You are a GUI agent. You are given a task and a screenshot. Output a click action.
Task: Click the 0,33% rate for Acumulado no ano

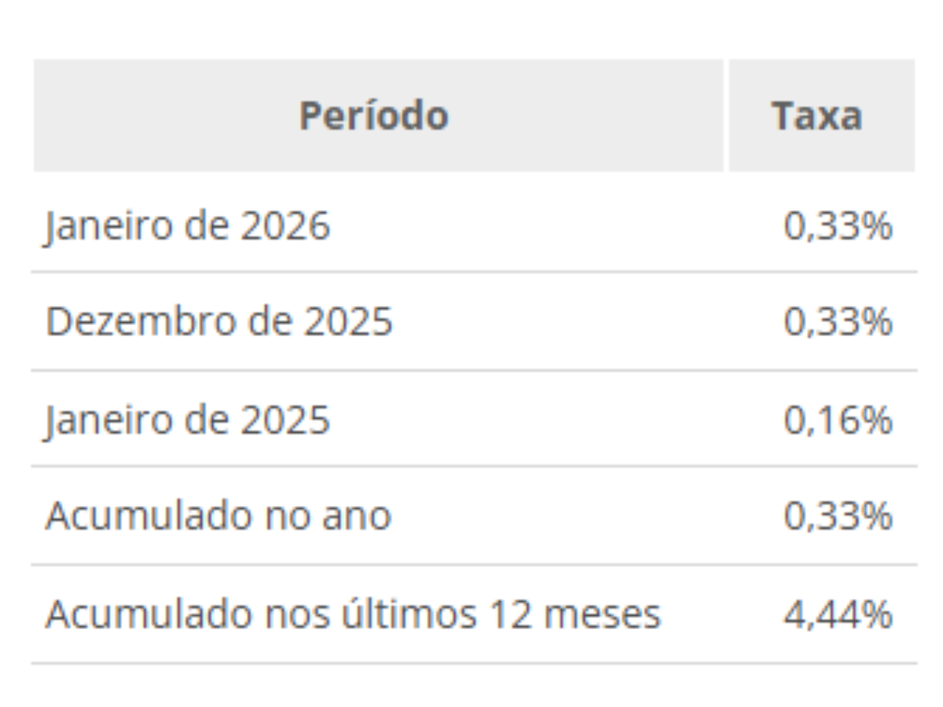pyautogui.click(x=838, y=516)
